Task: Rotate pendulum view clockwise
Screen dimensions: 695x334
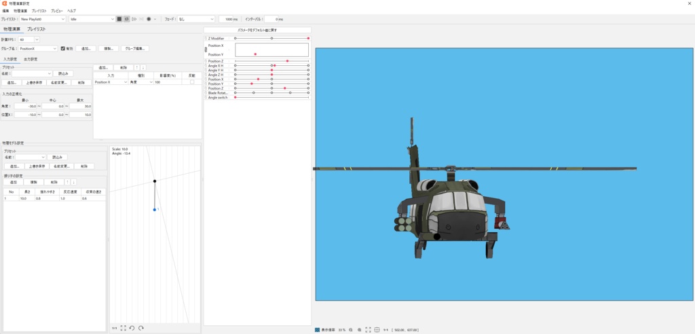Action: point(140,328)
